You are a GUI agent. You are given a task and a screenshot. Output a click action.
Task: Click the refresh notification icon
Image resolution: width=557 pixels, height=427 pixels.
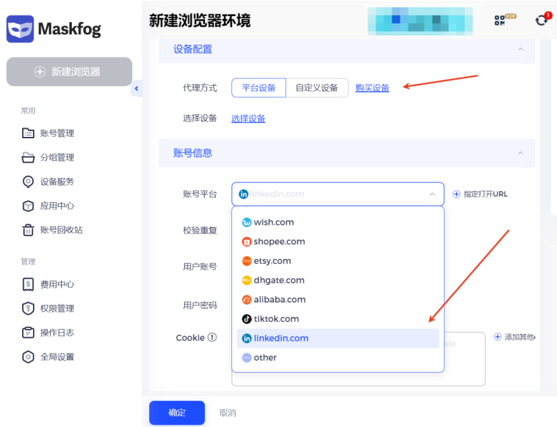click(542, 20)
